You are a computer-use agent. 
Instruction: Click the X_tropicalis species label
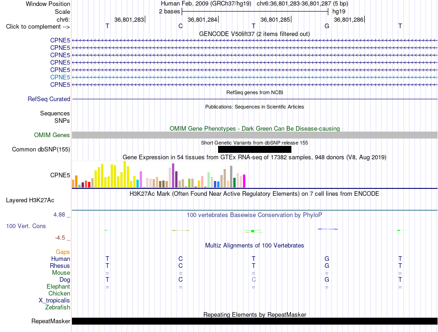54,301
